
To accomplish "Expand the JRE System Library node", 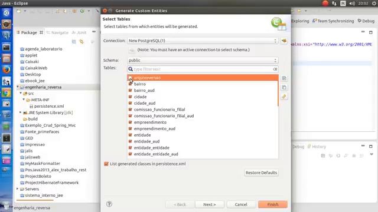I will tap(21, 112).
